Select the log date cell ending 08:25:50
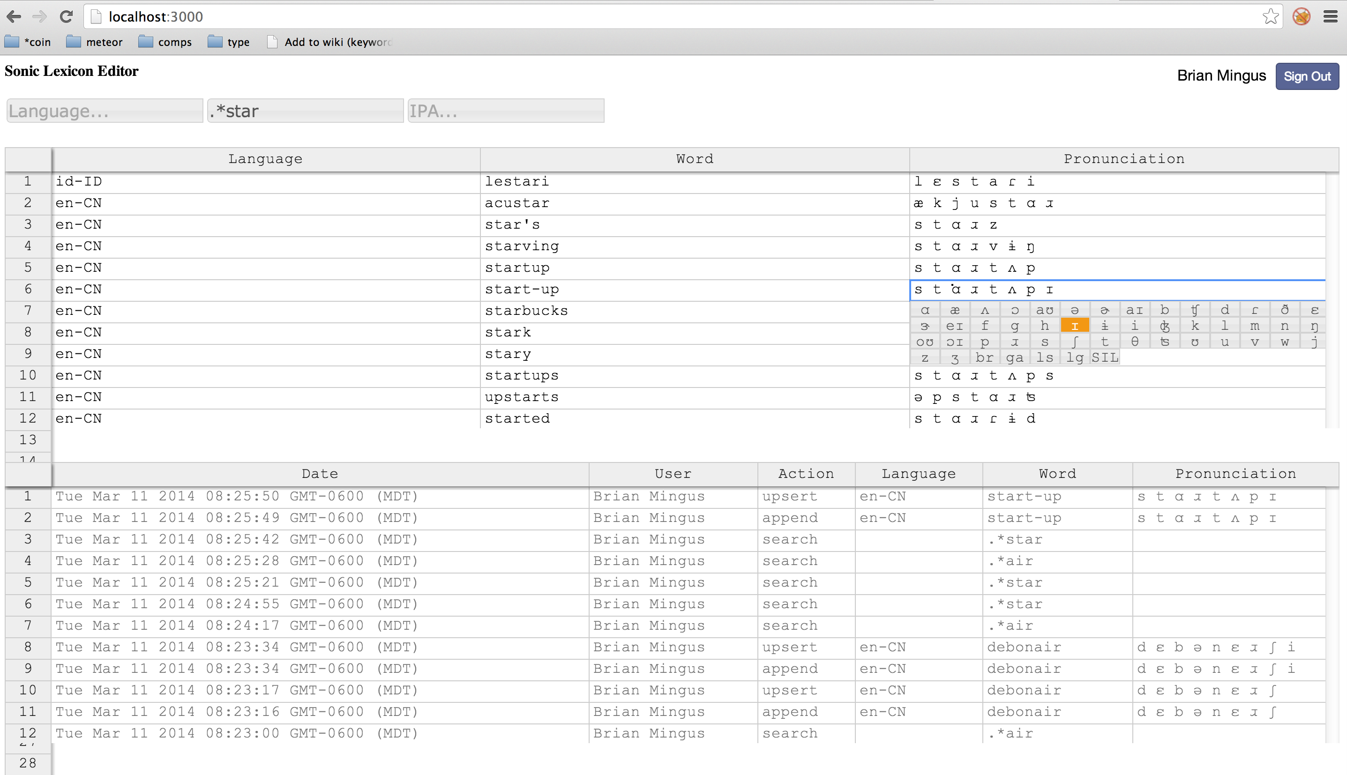Screen dimensions: 1347x775 tap(320, 497)
